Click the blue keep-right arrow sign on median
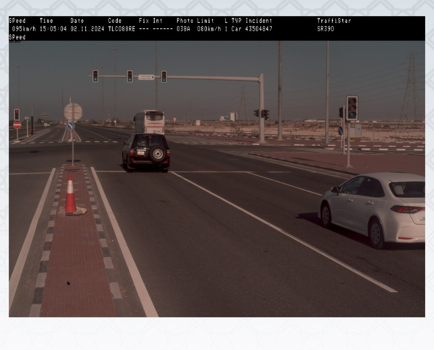This screenshot has height=350, width=434. 71,126
